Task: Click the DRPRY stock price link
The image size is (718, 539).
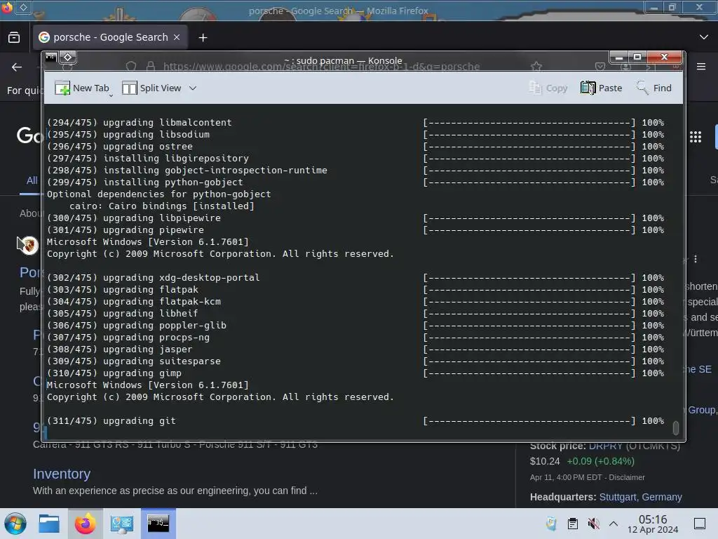Action: (605, 446)
